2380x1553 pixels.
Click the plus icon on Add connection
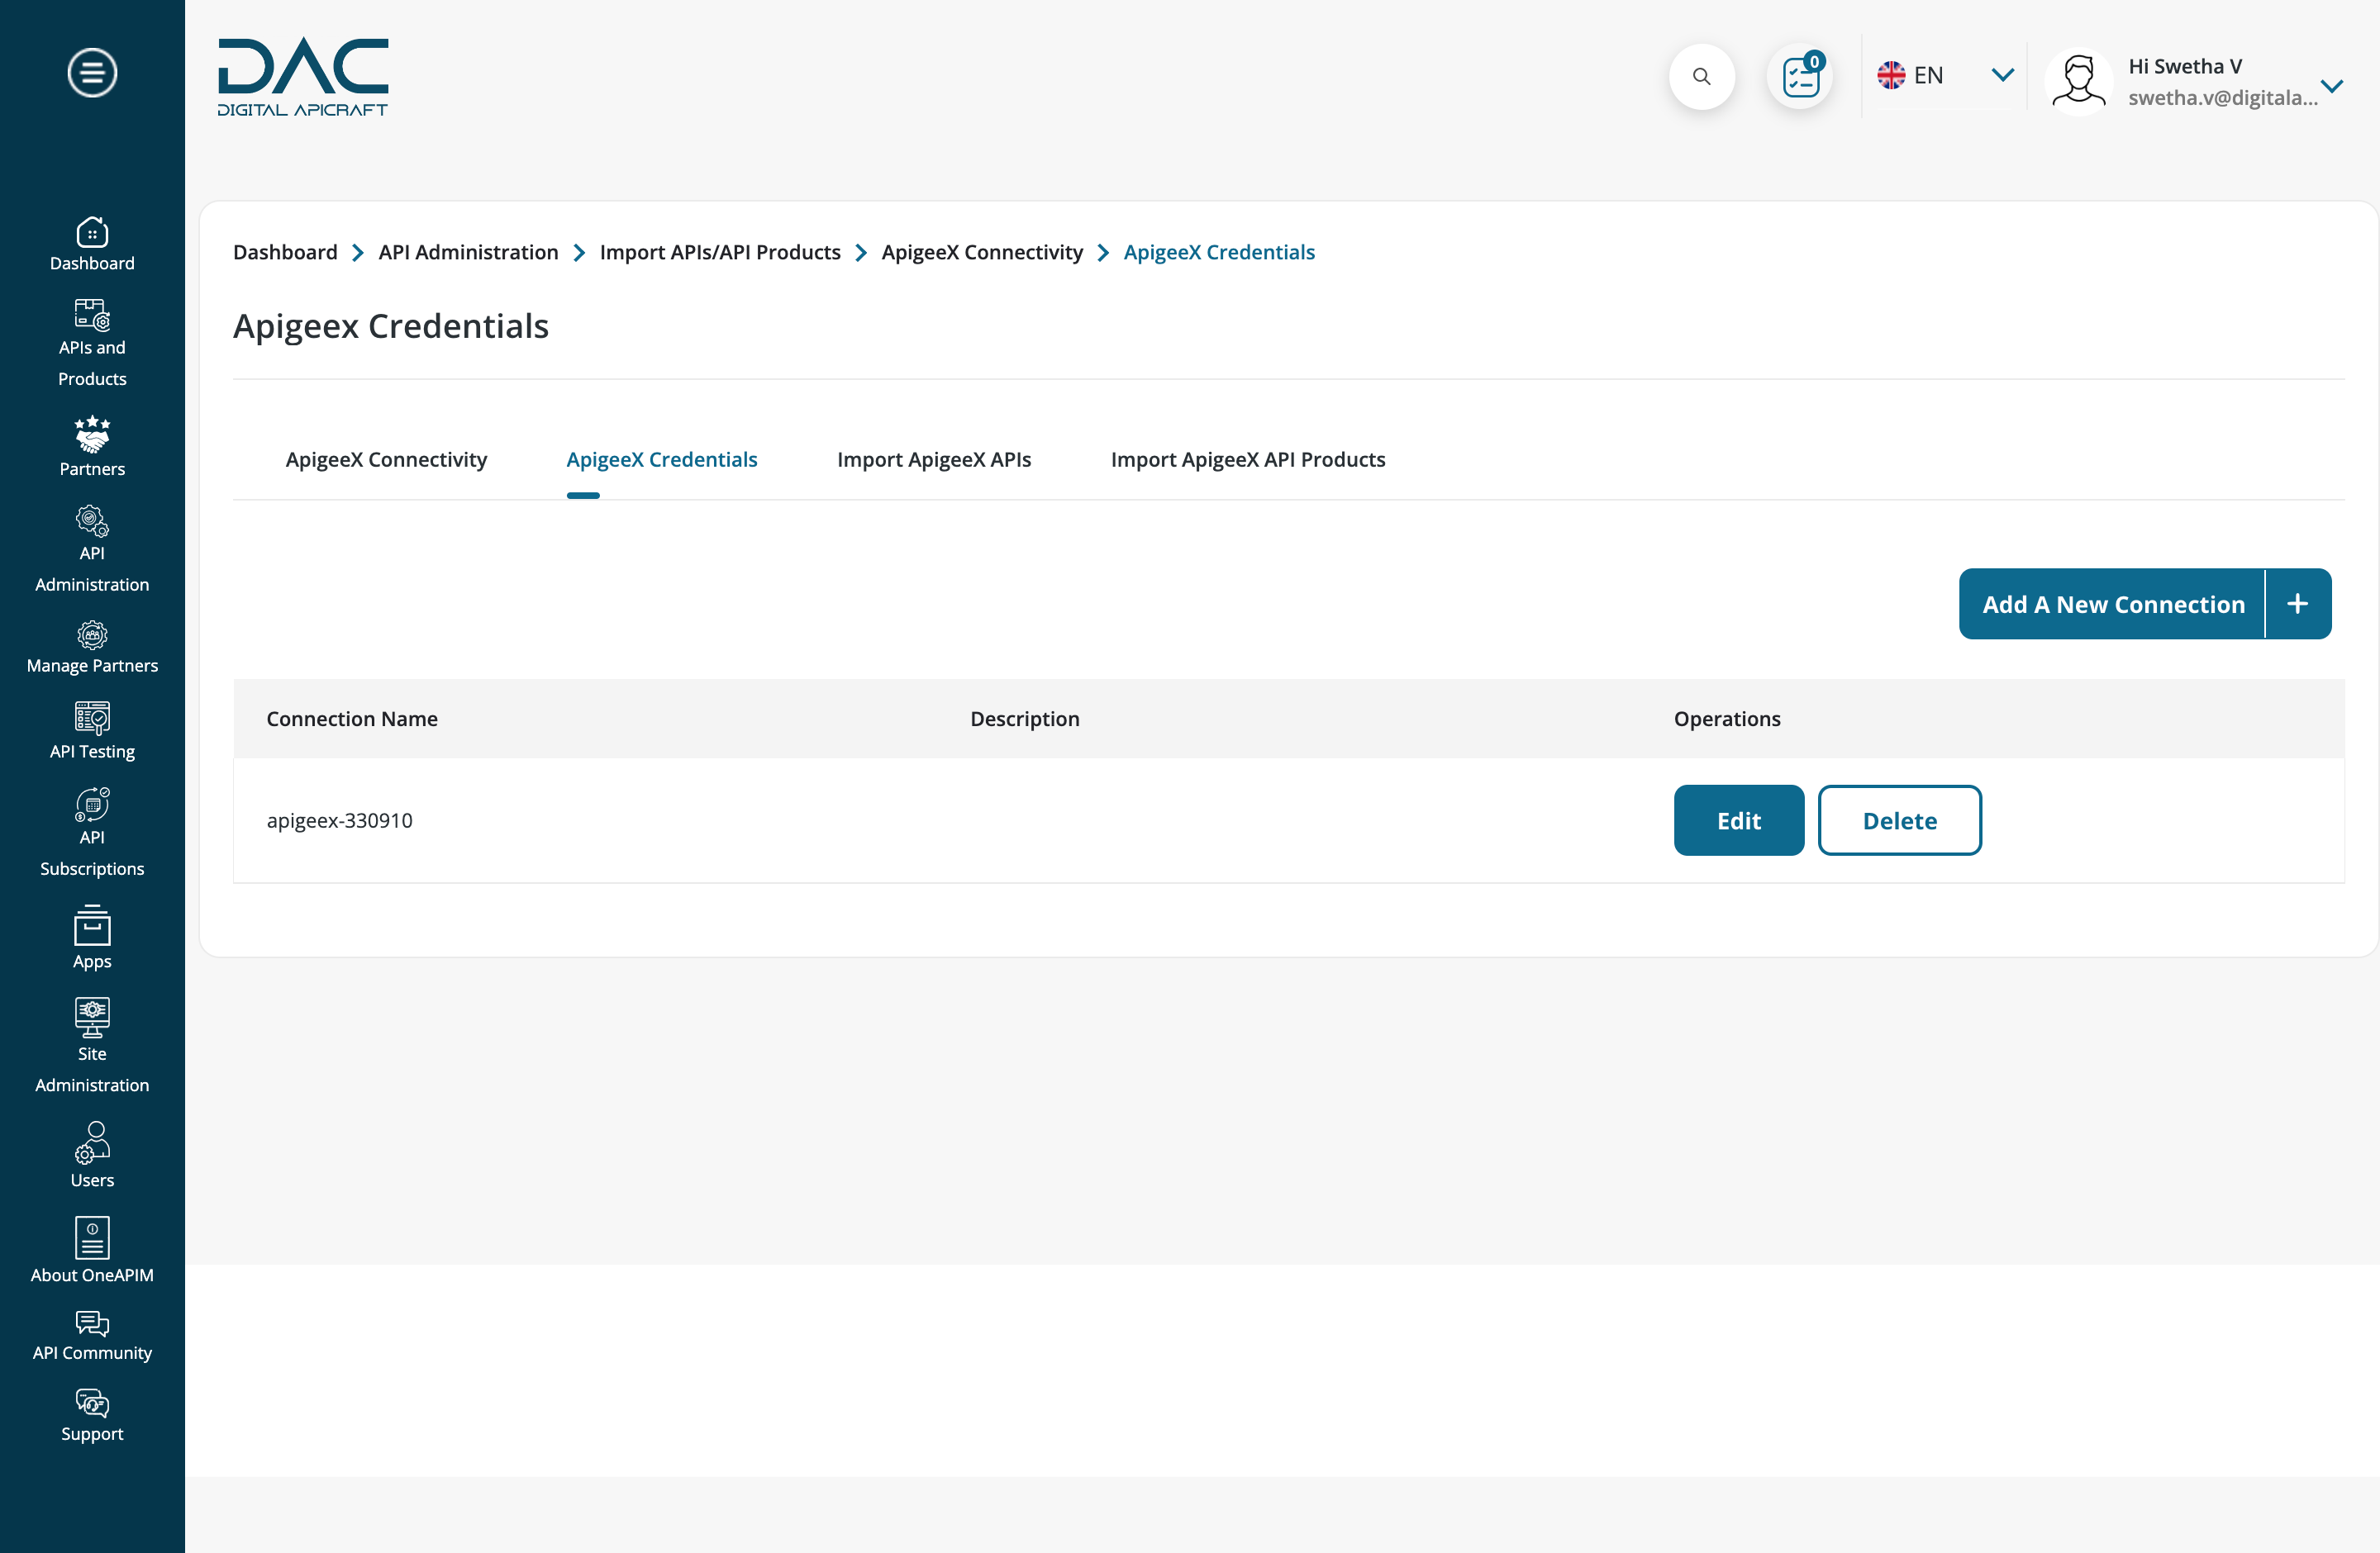(2297, 604)
